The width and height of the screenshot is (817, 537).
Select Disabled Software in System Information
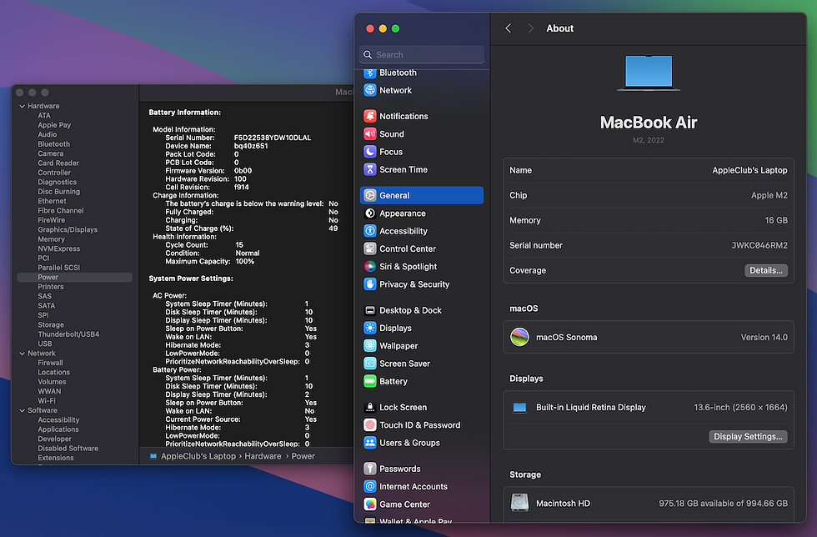[68, 449]
